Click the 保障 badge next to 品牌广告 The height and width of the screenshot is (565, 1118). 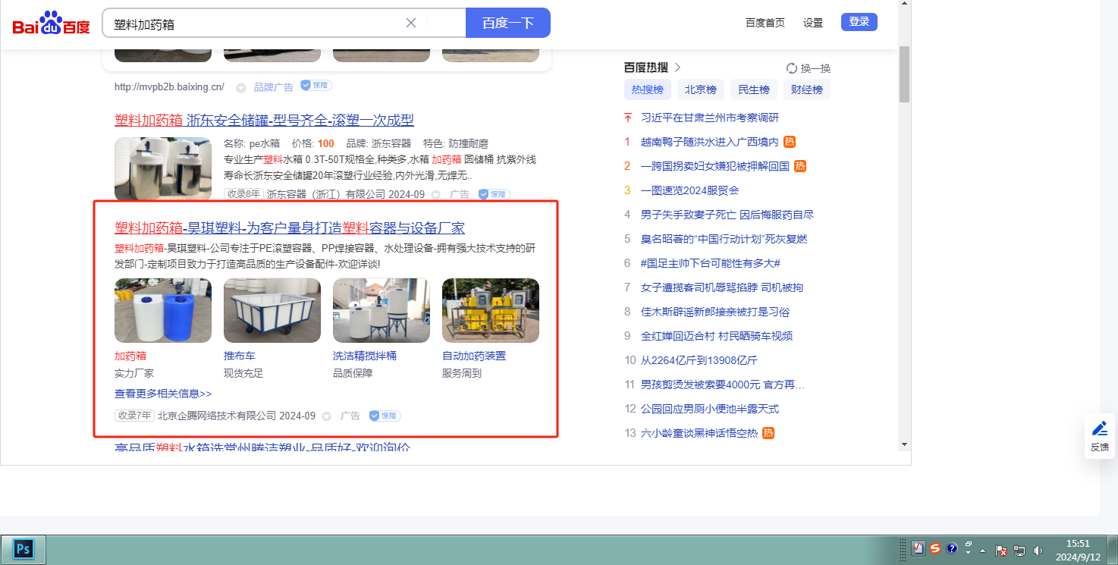(x=316, y=86)
